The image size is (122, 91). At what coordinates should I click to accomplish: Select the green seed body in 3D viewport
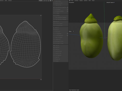pyautogui.click(x=91, y=40)
